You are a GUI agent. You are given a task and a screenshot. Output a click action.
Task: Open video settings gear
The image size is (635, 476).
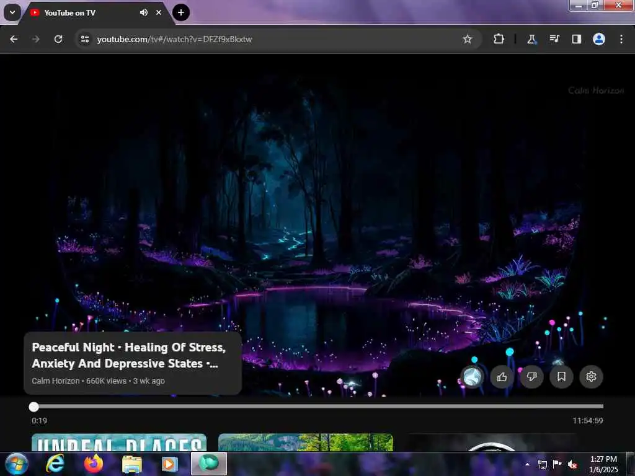(591, 377)
